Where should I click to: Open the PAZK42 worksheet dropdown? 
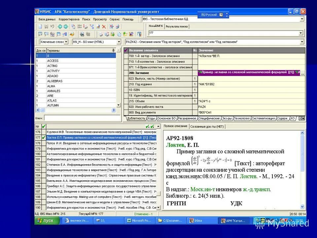tap(302, 42)
